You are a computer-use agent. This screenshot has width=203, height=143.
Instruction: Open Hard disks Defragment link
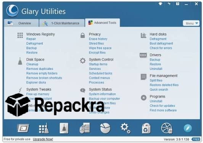click(158, 39)
